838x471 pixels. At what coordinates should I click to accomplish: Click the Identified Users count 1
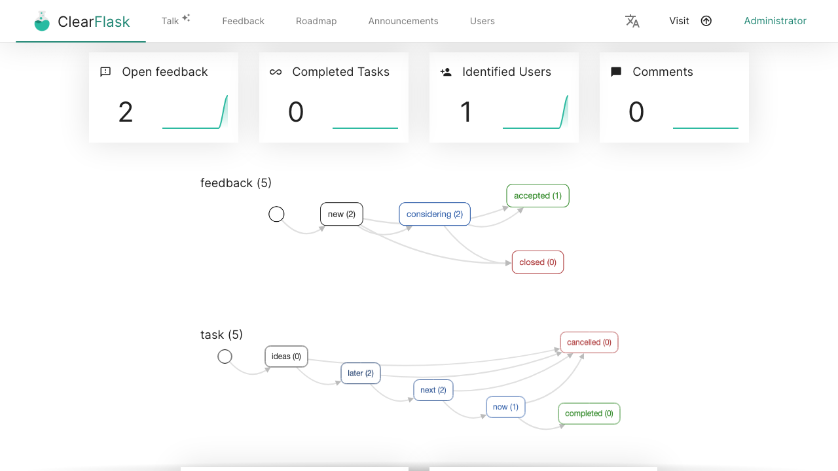[x=466, y=112]
